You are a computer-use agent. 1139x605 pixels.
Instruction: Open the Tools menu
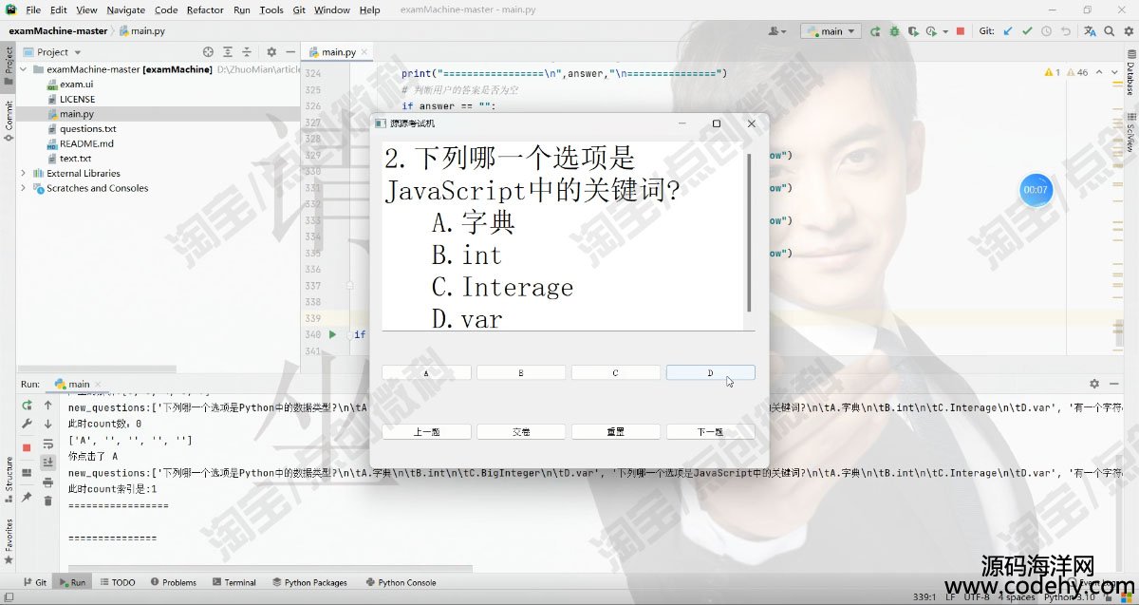(271, 9)
